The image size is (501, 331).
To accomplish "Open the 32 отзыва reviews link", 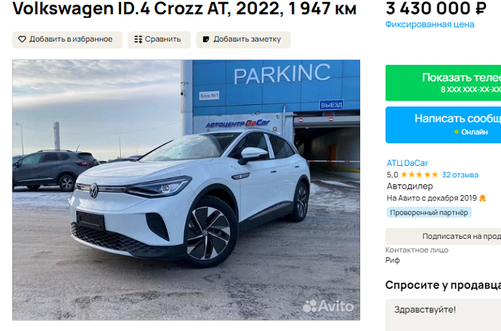I will pos(460,174).
